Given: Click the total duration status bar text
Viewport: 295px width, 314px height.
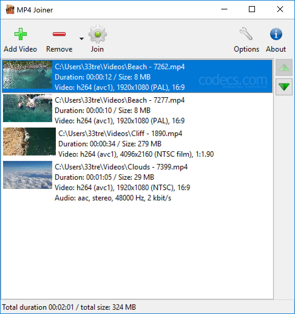Looking at the screenshot, I should [69, 307].
